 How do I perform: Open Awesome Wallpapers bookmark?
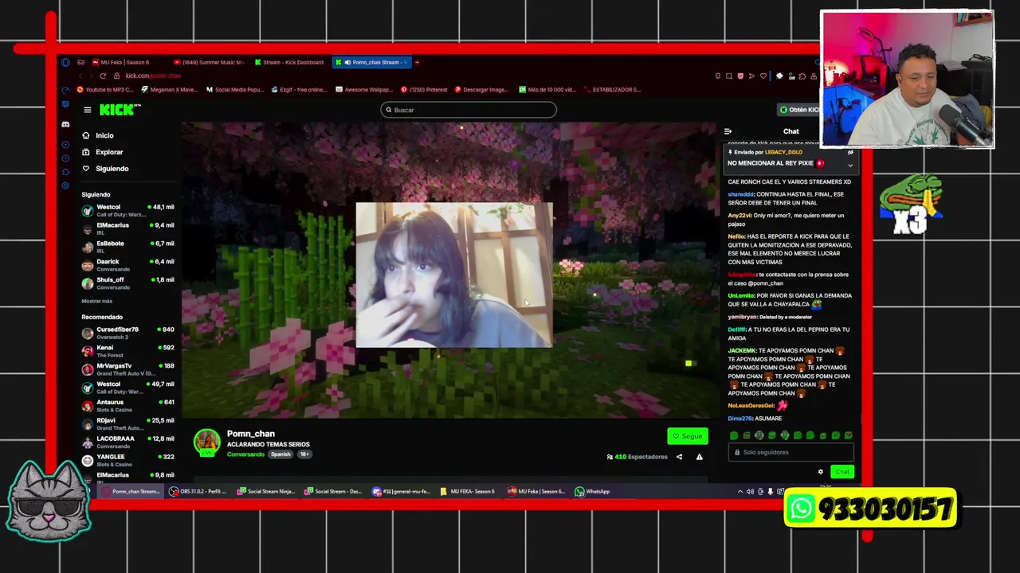pyautogui.click(x=365, y=90)
